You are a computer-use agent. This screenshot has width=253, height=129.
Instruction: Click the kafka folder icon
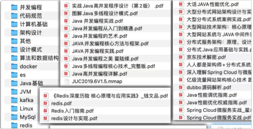coord(14,100)
